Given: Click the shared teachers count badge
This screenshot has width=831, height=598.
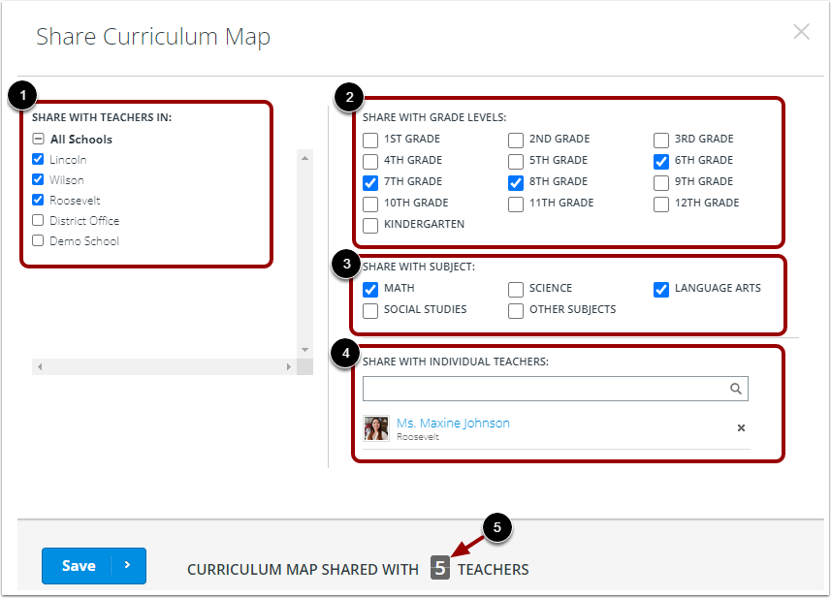Looking at the screenshot, I should [x=440, y=568].
